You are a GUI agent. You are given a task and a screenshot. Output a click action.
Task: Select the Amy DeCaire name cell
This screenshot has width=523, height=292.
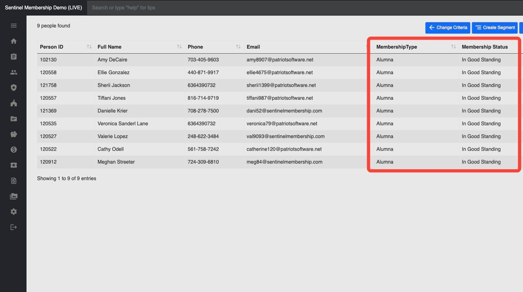click(x=113, y=60)
